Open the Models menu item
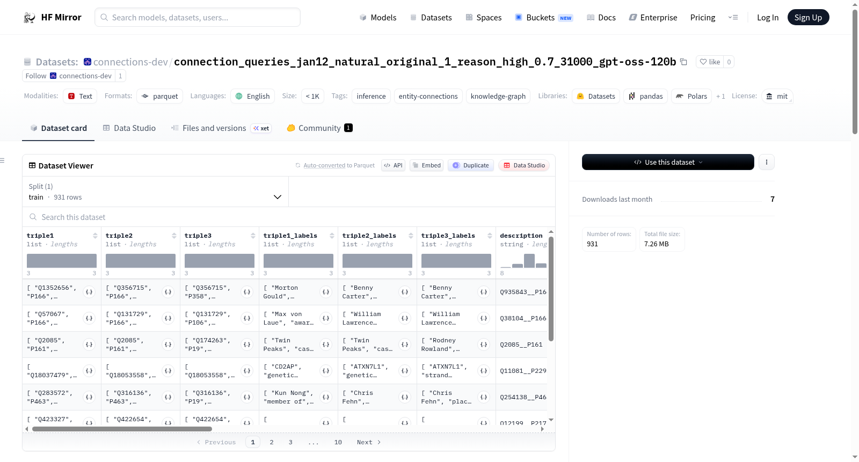 coord(378,18)
